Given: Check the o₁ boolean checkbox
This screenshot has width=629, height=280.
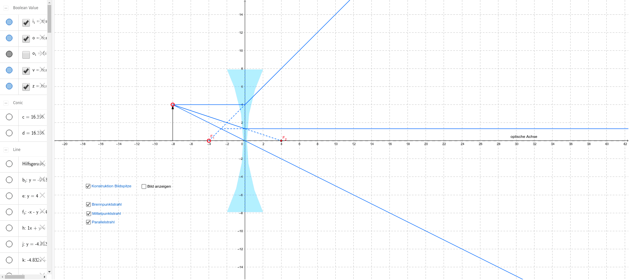Looking at the screenshot, I should tap(26, 55).
